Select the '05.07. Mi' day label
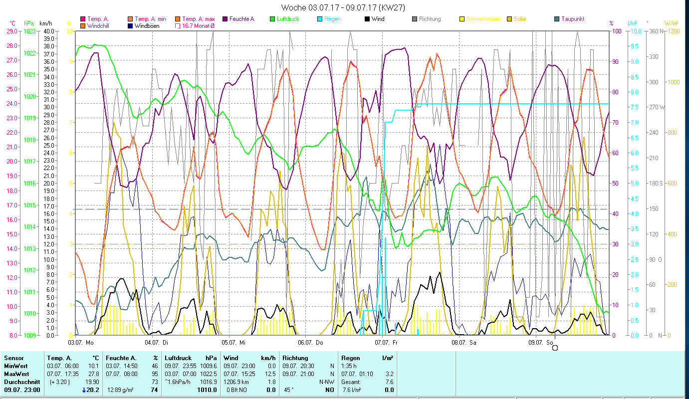Image resolution: width=689 pixels, height=399 pixels. pos(233,342)
